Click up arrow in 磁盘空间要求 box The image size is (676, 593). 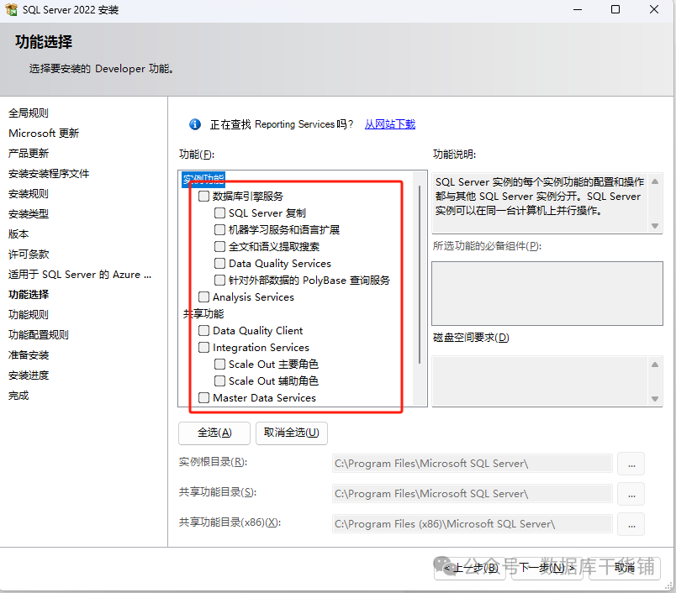point(655,365)
